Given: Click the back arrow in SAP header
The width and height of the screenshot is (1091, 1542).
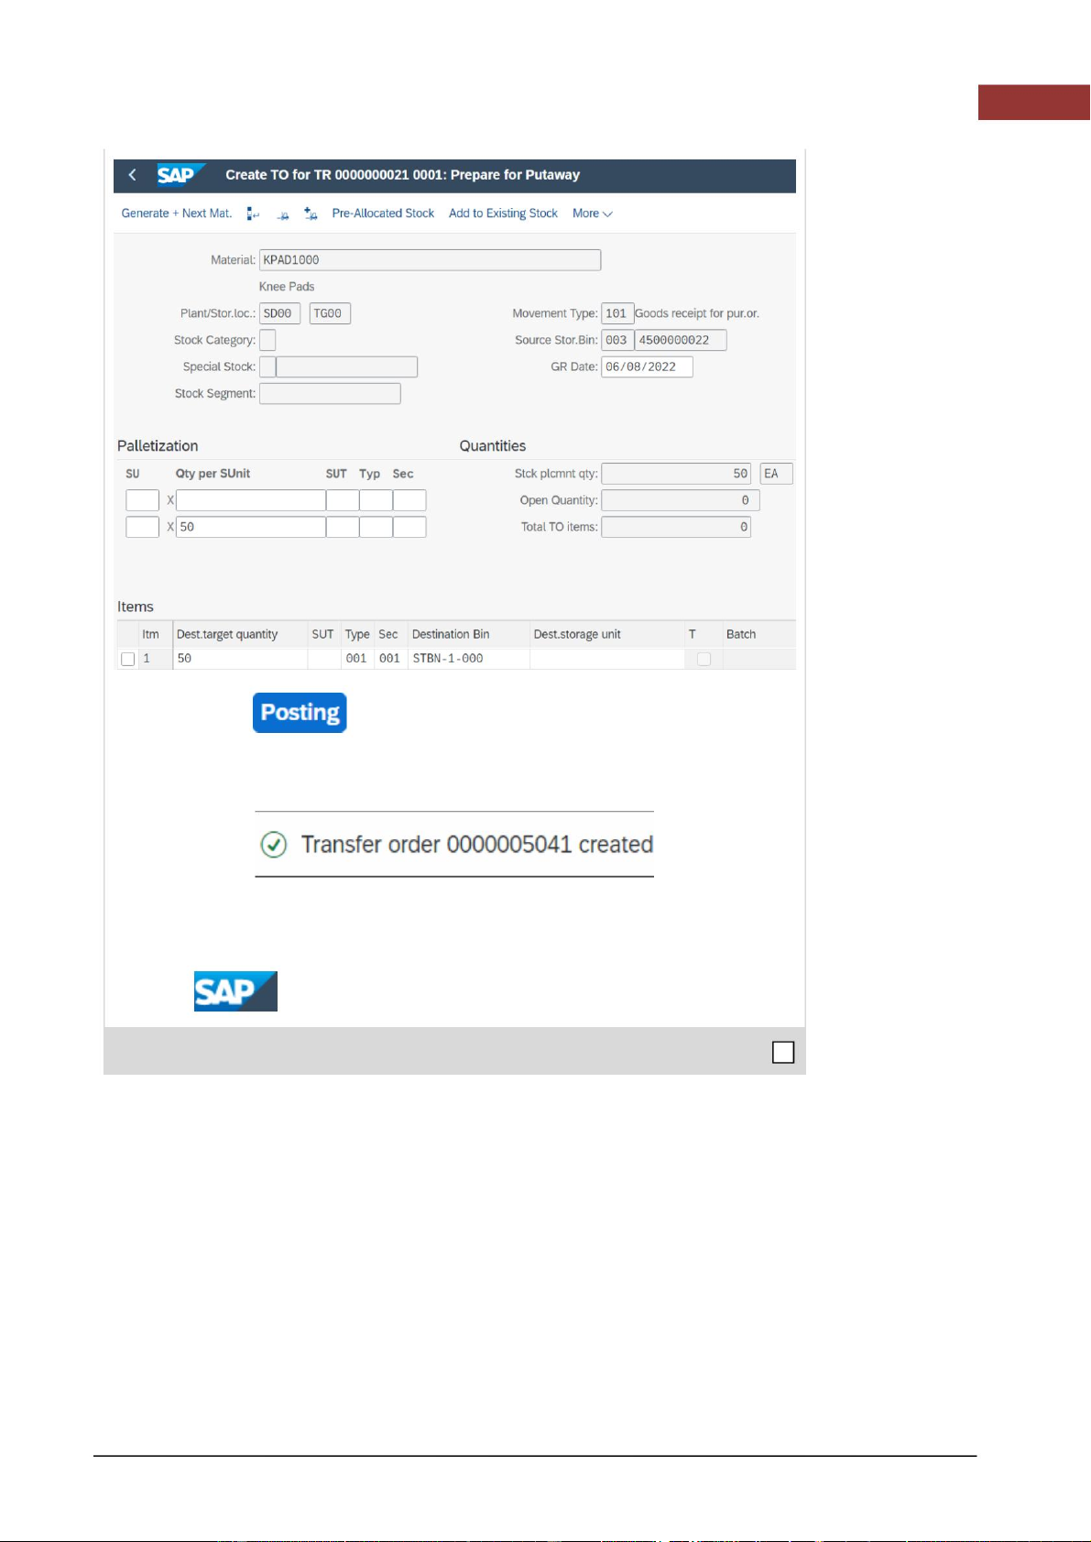Looking at the screenshot, I should pos(133,175).
